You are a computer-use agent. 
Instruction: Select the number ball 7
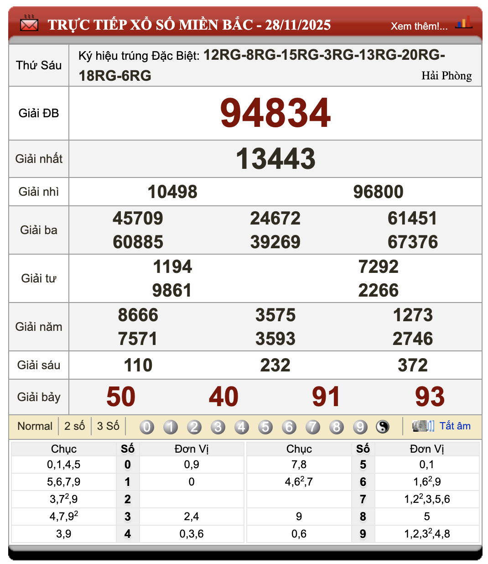pos(313,427)
